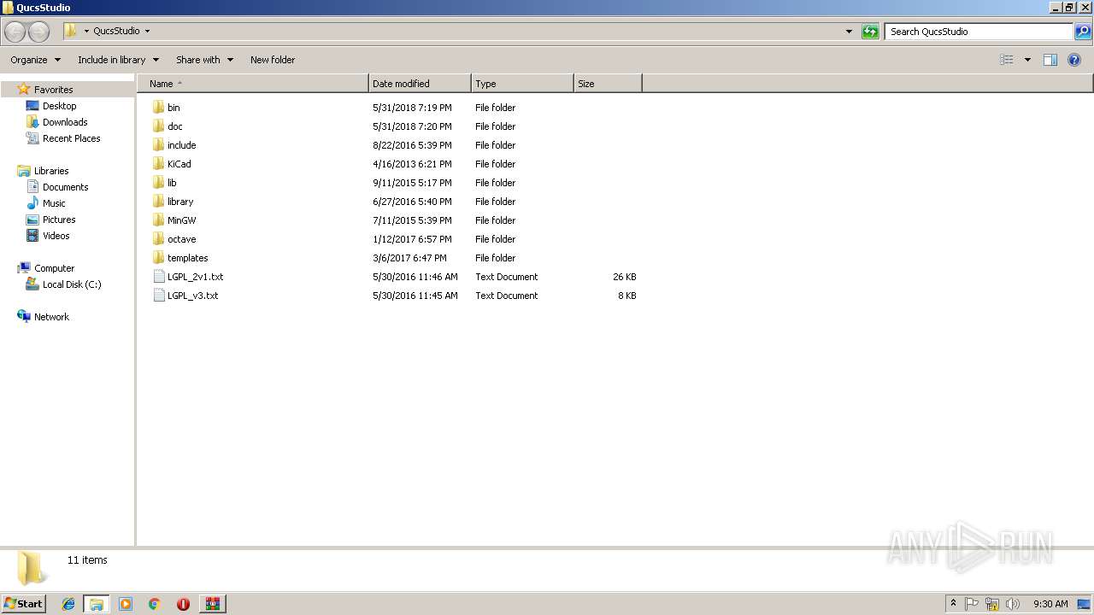Open Recent Places in Favorites
The width and height of the screenshot is (1094, 615).
71,138
